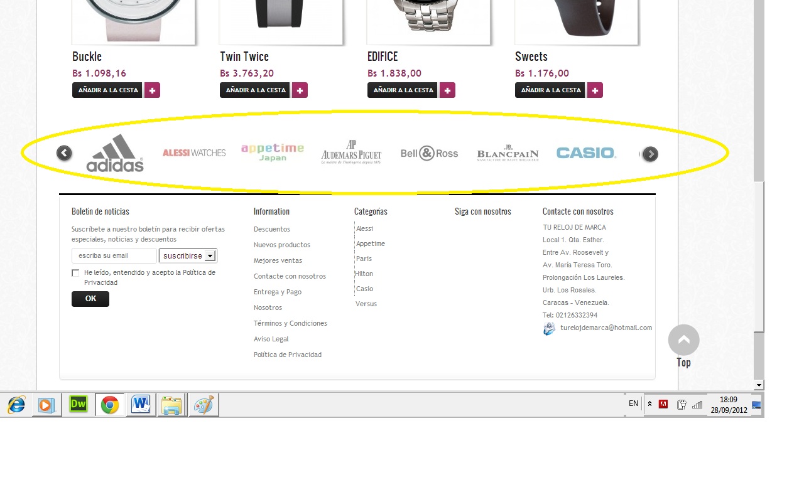Open Internet Explorer from the taskbar

point(16,405)
